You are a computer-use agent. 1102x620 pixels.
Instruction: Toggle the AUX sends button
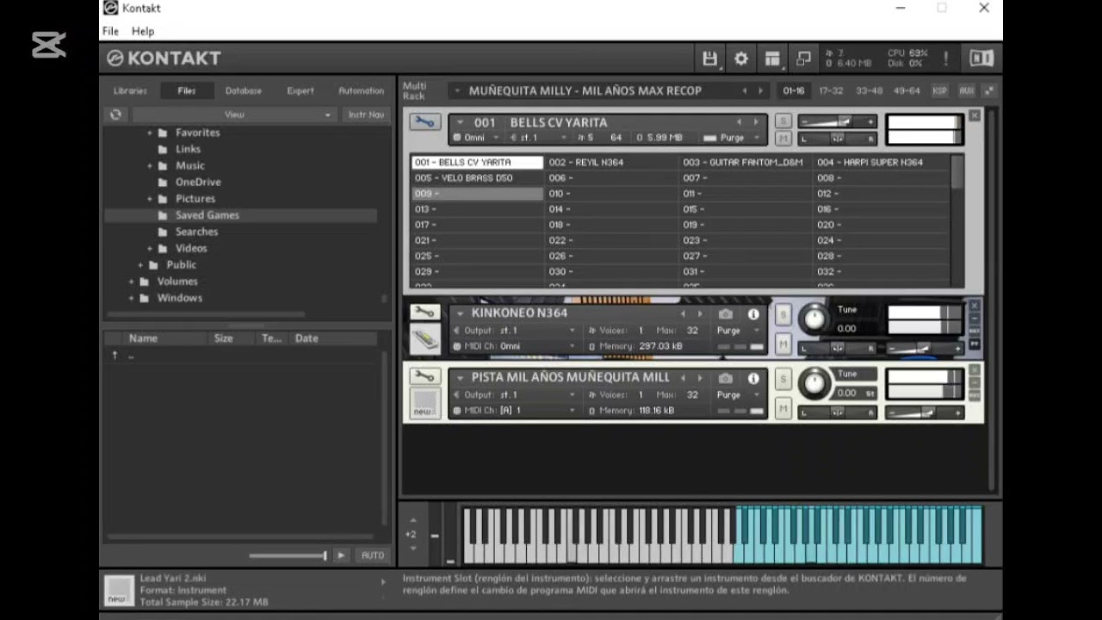click(966, 90)
